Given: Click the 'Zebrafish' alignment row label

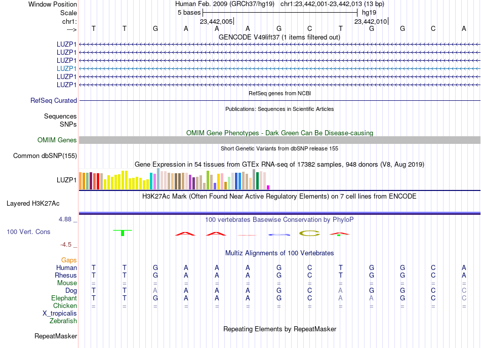Looking at the screenshot, I should pyautogui.click(x=63, y=321).
